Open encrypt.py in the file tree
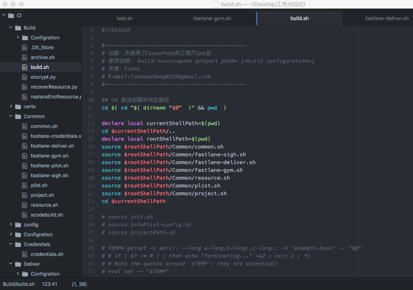This screenshot has width=413, height=290. point(43,77)
